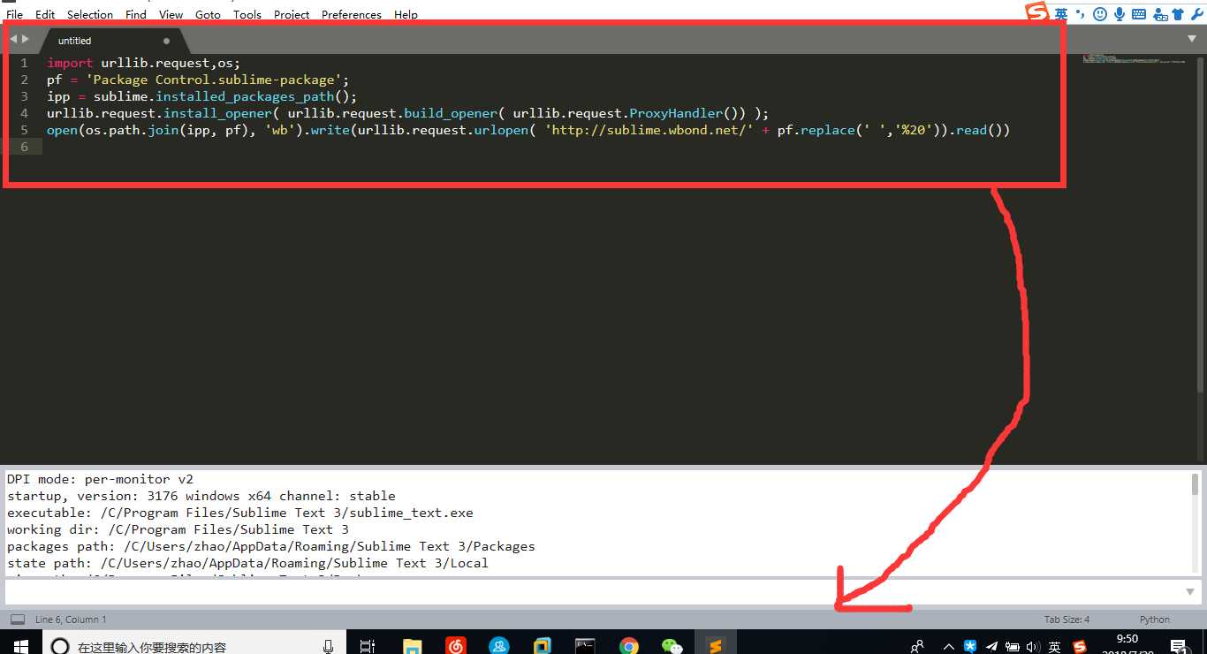Open VMware taskbar icon
This screenshot has height=654, width=1207.
point(543,646)
